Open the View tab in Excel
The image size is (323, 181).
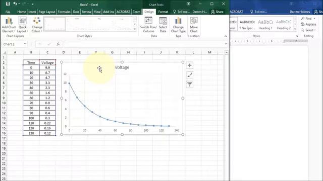tap(97, 12)
